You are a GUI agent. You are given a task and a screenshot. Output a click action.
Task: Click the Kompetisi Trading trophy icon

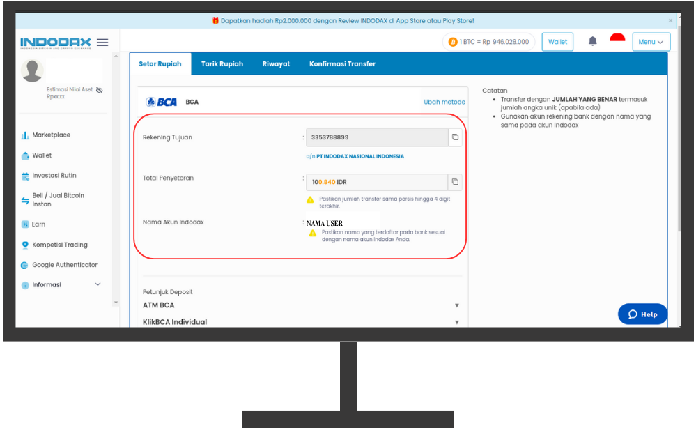click(25, 245)
